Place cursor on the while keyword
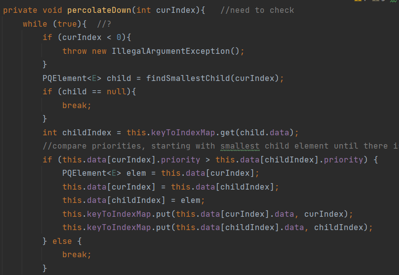Image resolution: width=399 pixels, height=275 pixels. click(x=35, y=24)
